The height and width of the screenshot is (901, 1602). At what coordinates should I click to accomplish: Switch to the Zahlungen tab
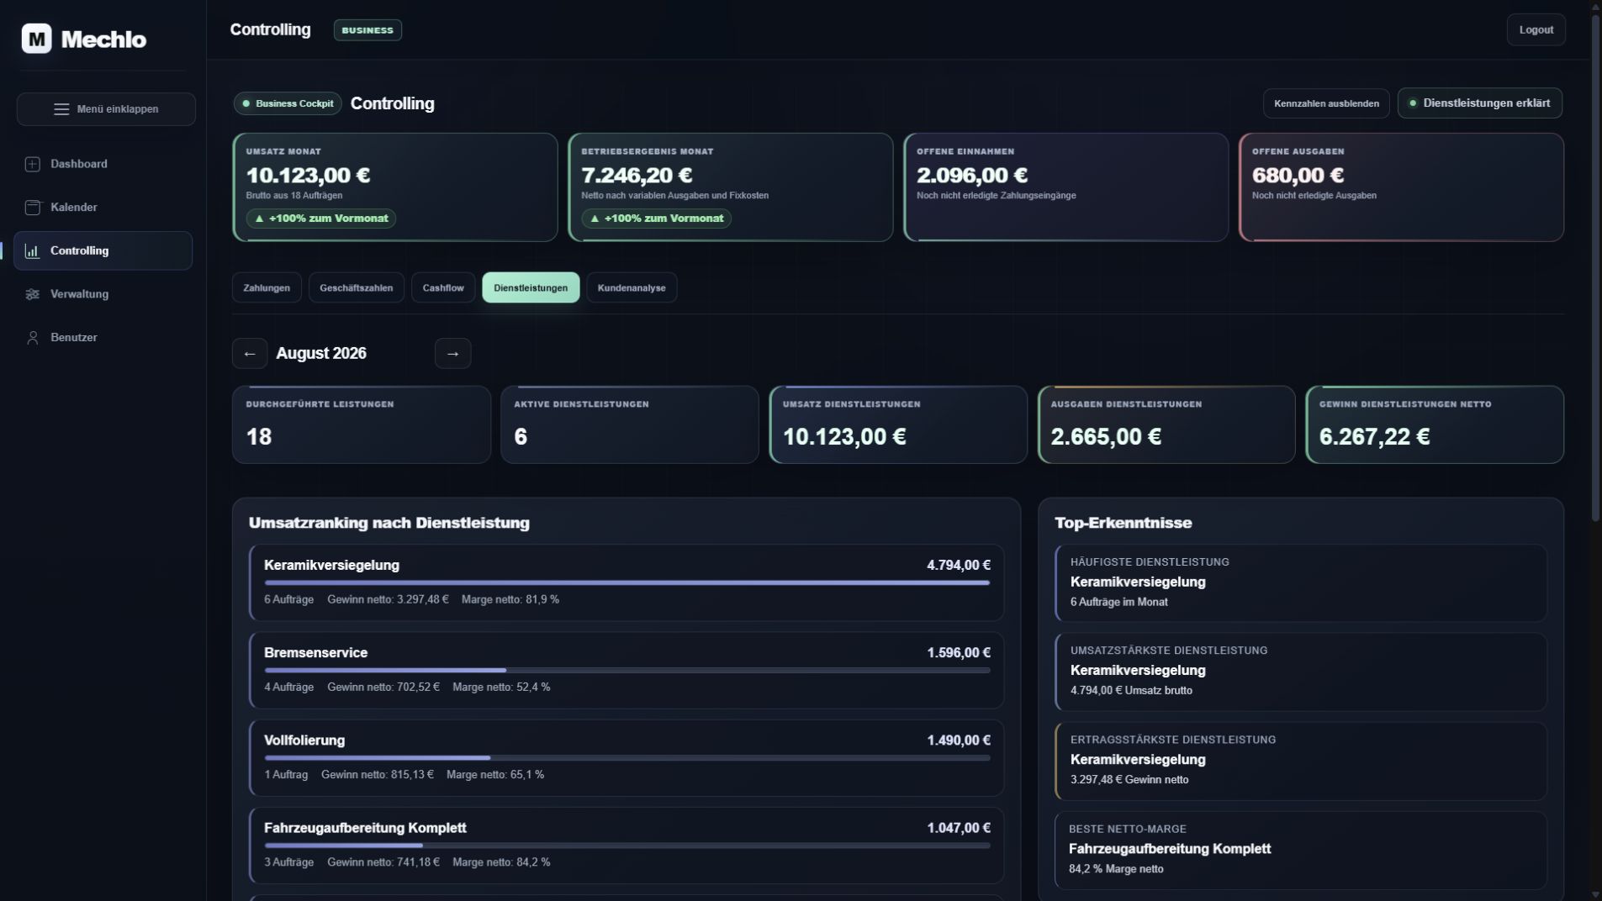[267, 287]
